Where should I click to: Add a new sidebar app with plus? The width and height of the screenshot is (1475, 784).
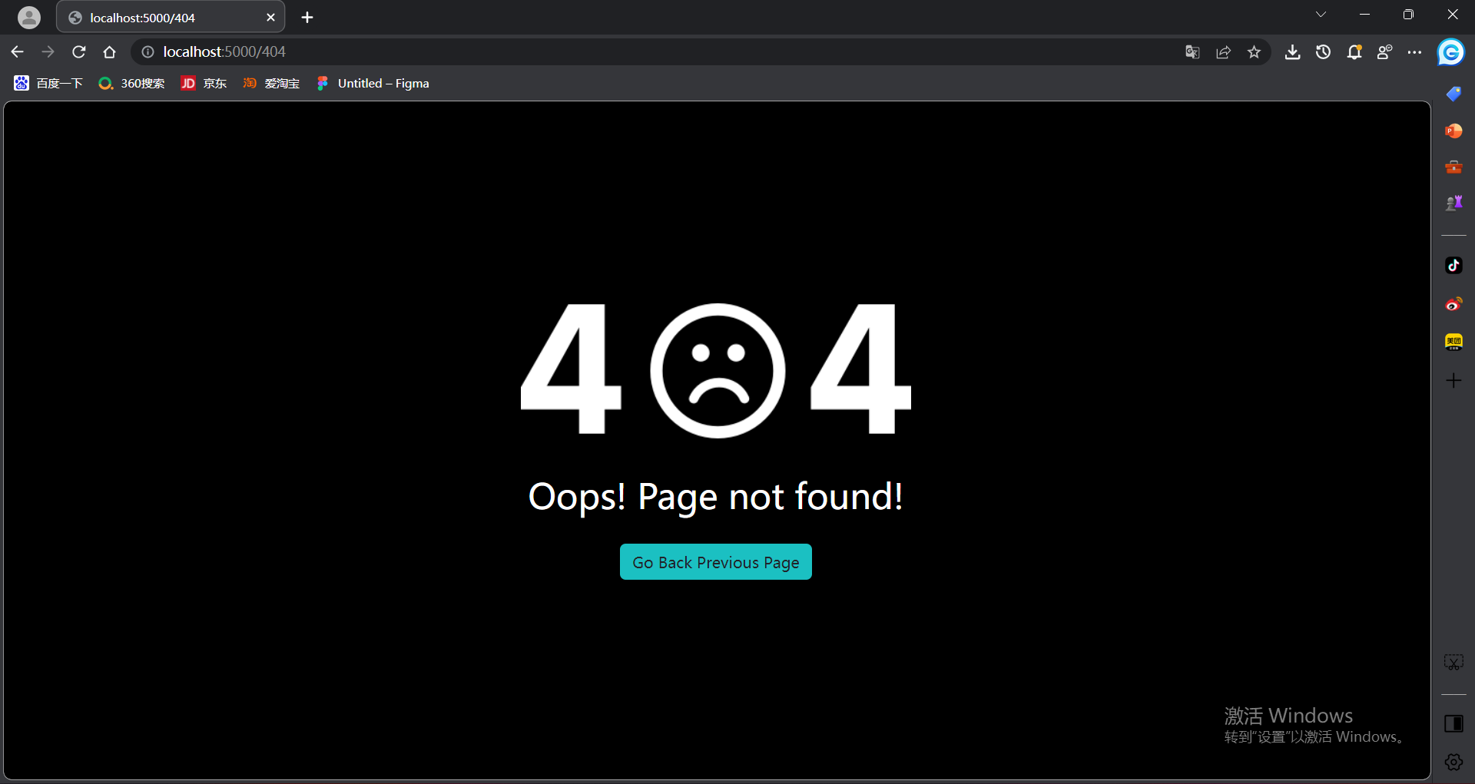[x=1453, y=380]
